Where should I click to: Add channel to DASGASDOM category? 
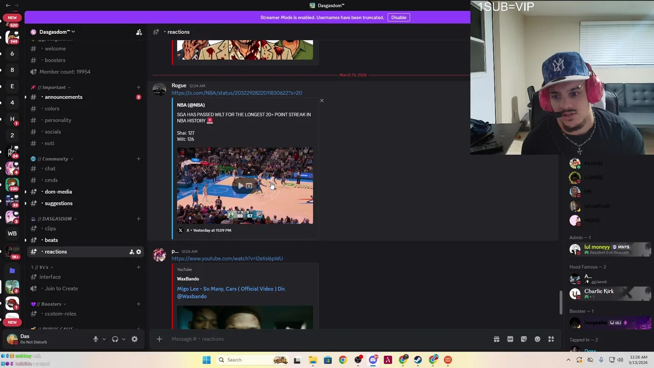138,219
